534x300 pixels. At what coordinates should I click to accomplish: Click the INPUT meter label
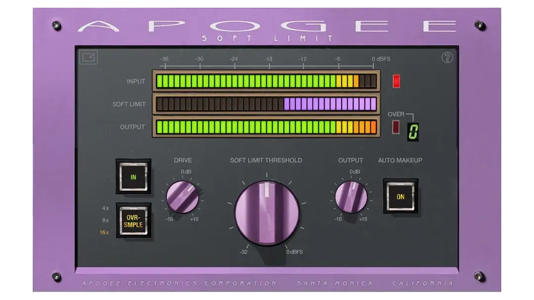point(136,81)
